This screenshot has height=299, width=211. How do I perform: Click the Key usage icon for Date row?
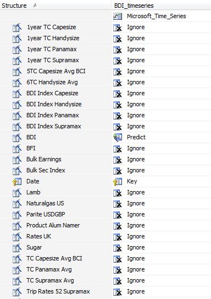[118, 182]
